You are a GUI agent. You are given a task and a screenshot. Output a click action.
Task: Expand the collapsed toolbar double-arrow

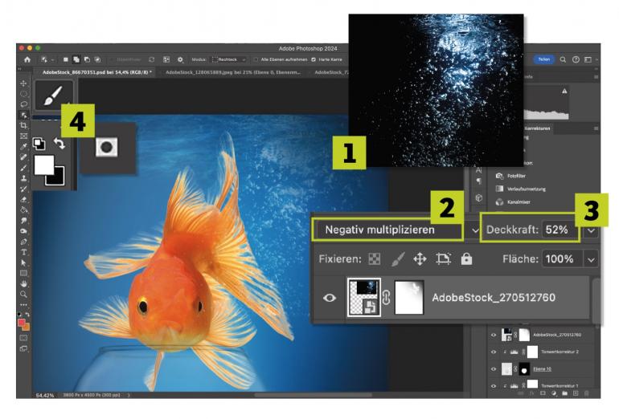tap(19, 69)
